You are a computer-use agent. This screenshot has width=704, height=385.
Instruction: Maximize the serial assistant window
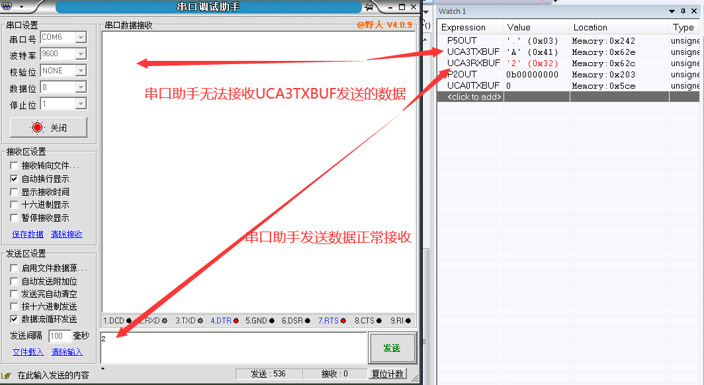(402, 7)
